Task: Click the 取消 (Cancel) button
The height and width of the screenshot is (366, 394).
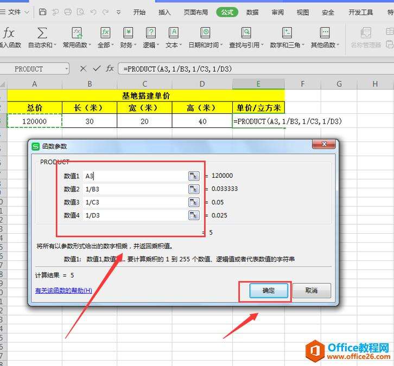Action: 312,291
